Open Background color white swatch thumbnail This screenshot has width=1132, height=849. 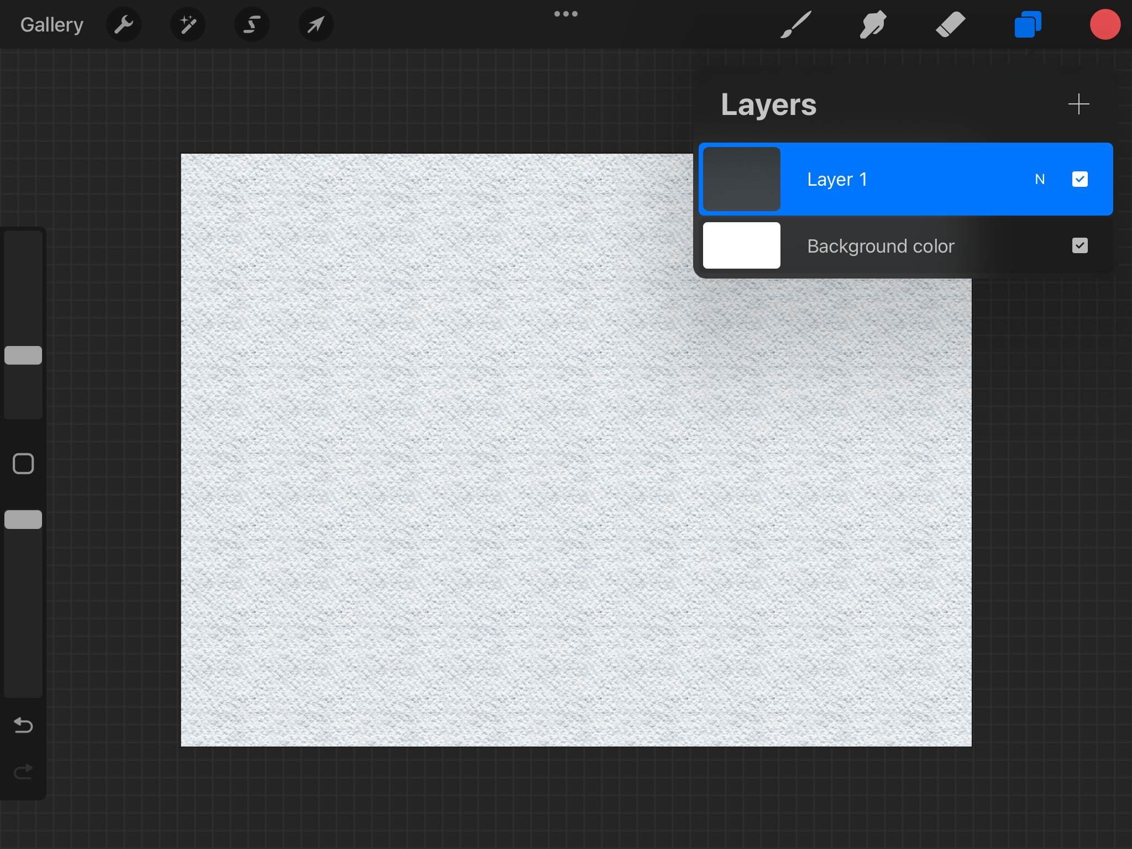[741, 245]
